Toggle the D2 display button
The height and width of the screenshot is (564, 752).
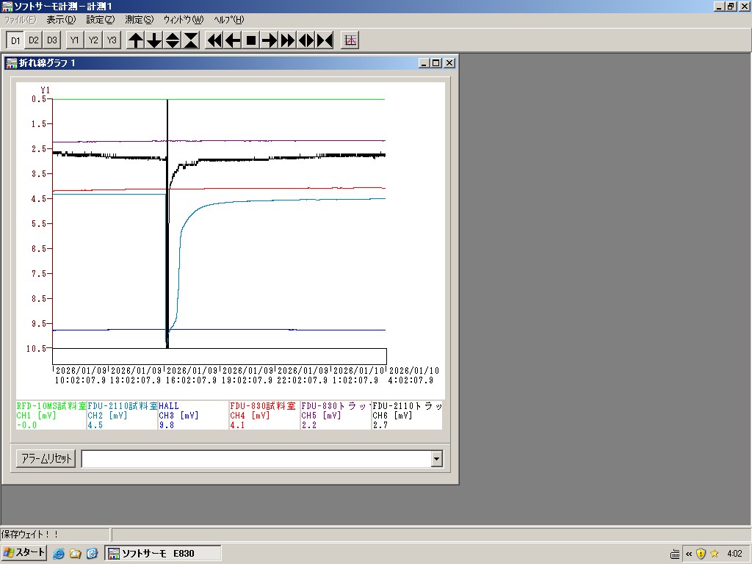[34, 40]
